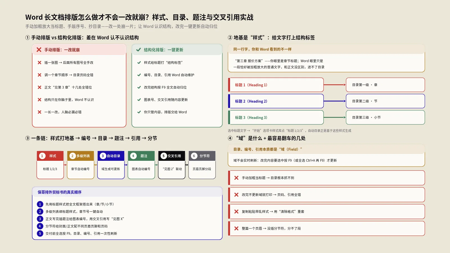Click the check mark beside 编号、目录、引用 Word 自动维护
The height and width of the screenshot is (253, 450).
point(139,75)
